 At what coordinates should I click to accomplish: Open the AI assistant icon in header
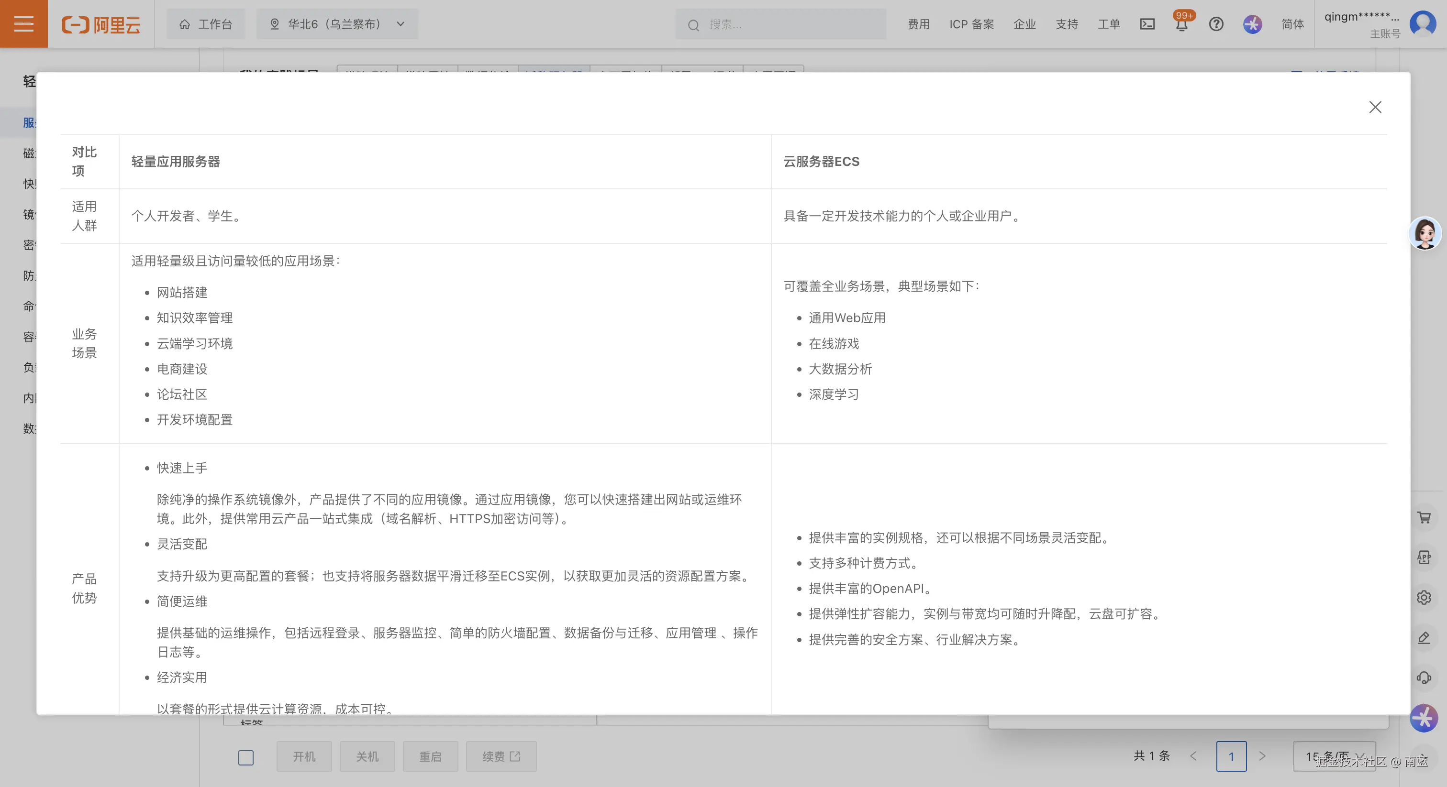point(1252,24)
